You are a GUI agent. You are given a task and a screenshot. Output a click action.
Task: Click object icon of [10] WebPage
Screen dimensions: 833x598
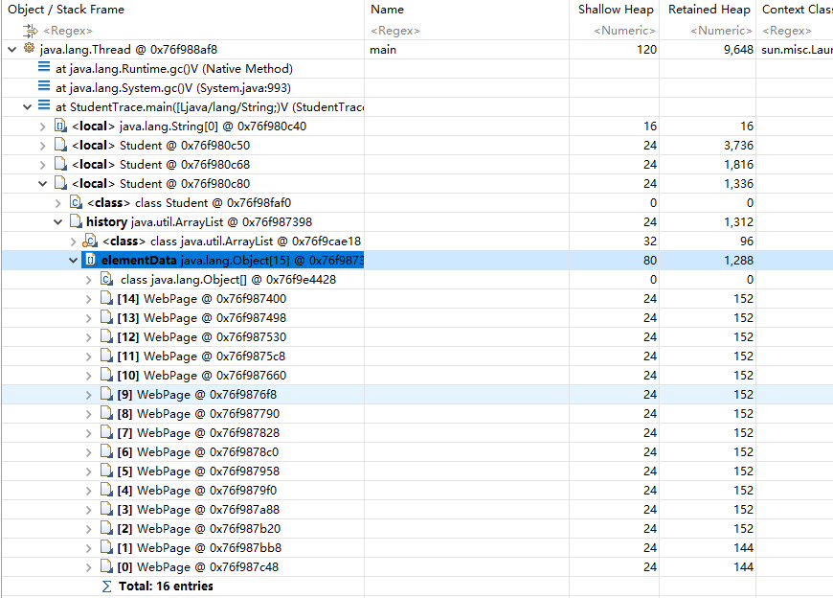click(x=107, y=376)
